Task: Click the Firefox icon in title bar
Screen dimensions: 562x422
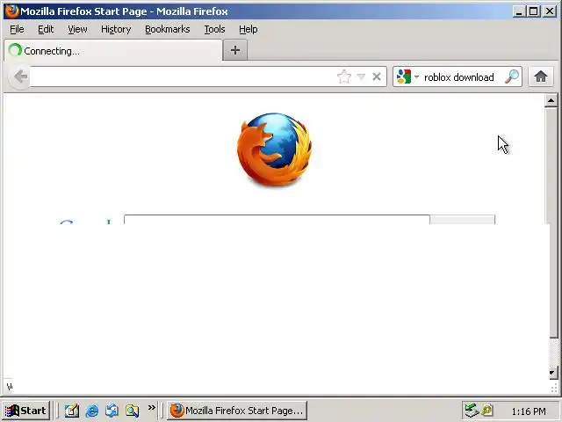Action: pyautogui.click(x=11, y=11)
